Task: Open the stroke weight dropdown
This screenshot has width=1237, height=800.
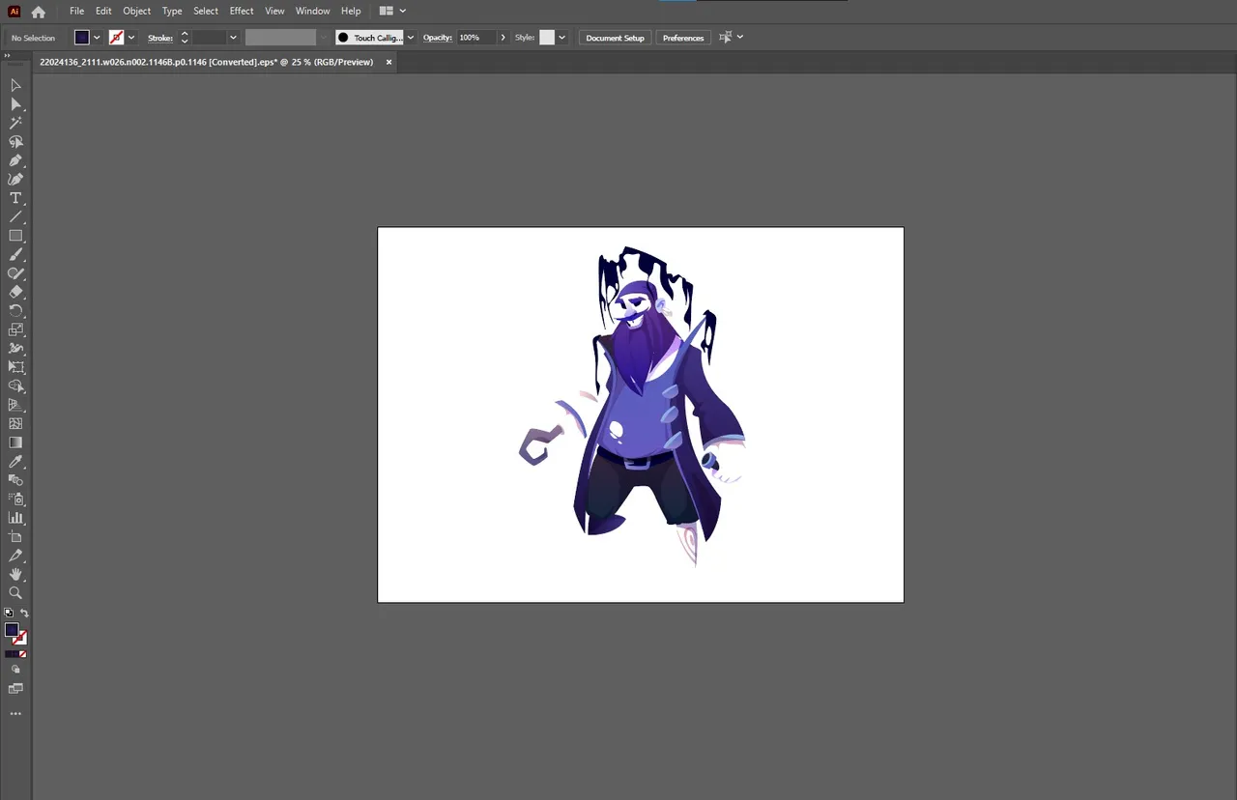Action: (233, 38)
